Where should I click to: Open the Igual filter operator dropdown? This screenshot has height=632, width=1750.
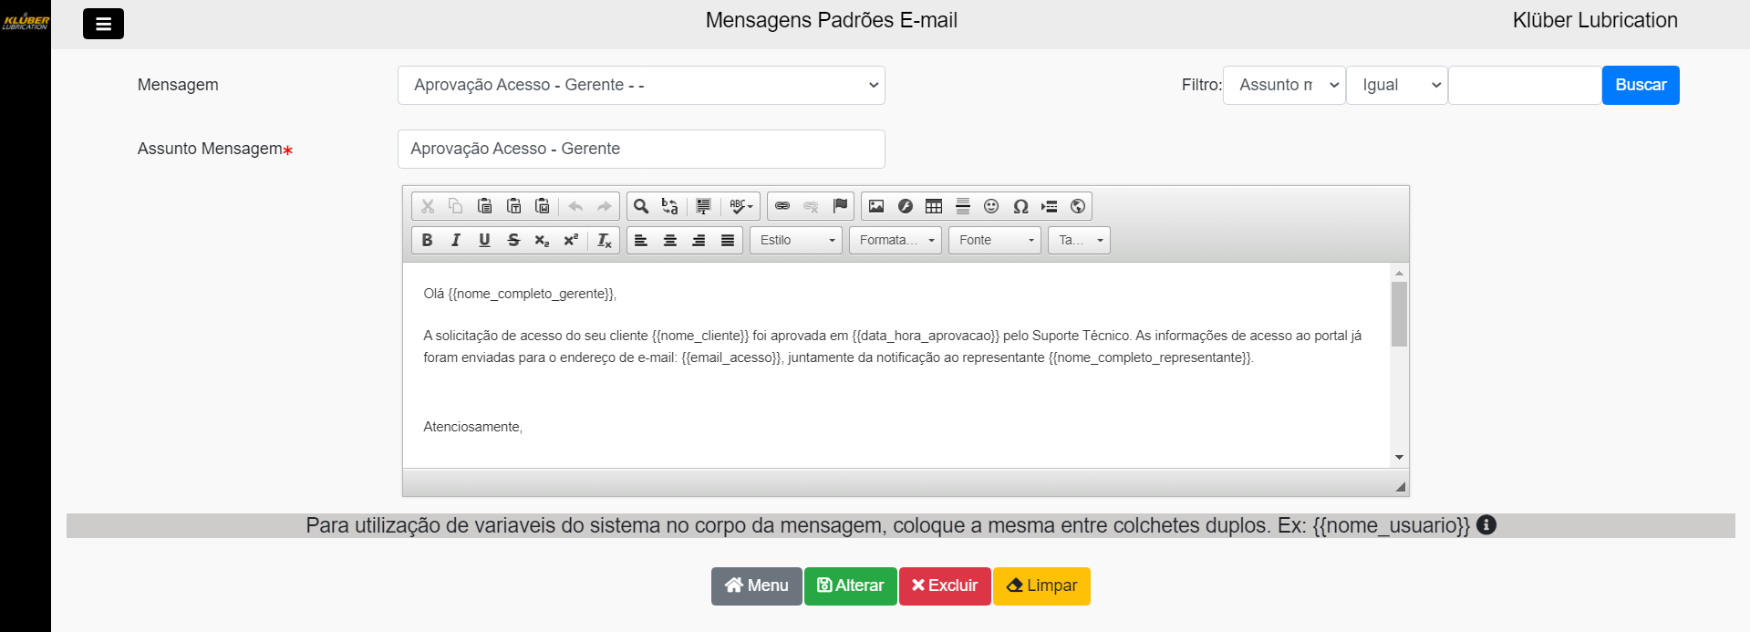(x=1396, y=85)
